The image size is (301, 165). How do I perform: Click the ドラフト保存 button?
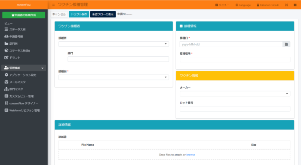(79, 14)
